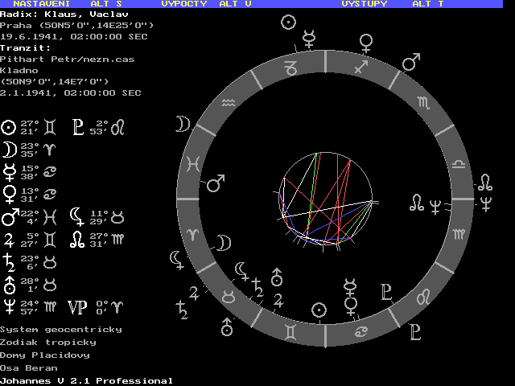Select the Lilith glyph in the positions table
The width and height of the screenshot is (515, 386).
[77, 216]
